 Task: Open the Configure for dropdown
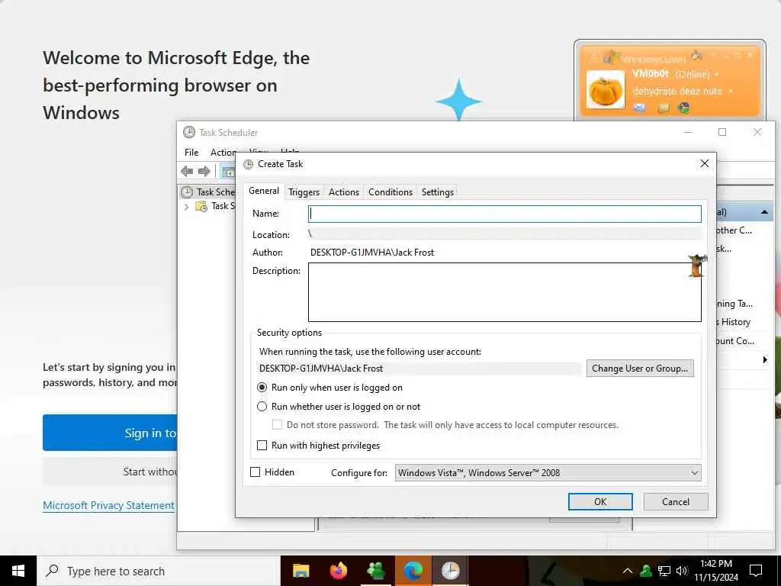(x=548, y=473)
